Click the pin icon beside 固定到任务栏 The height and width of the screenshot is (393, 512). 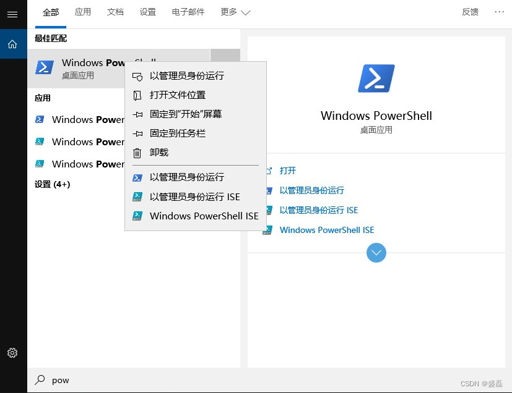coord(137,133)
